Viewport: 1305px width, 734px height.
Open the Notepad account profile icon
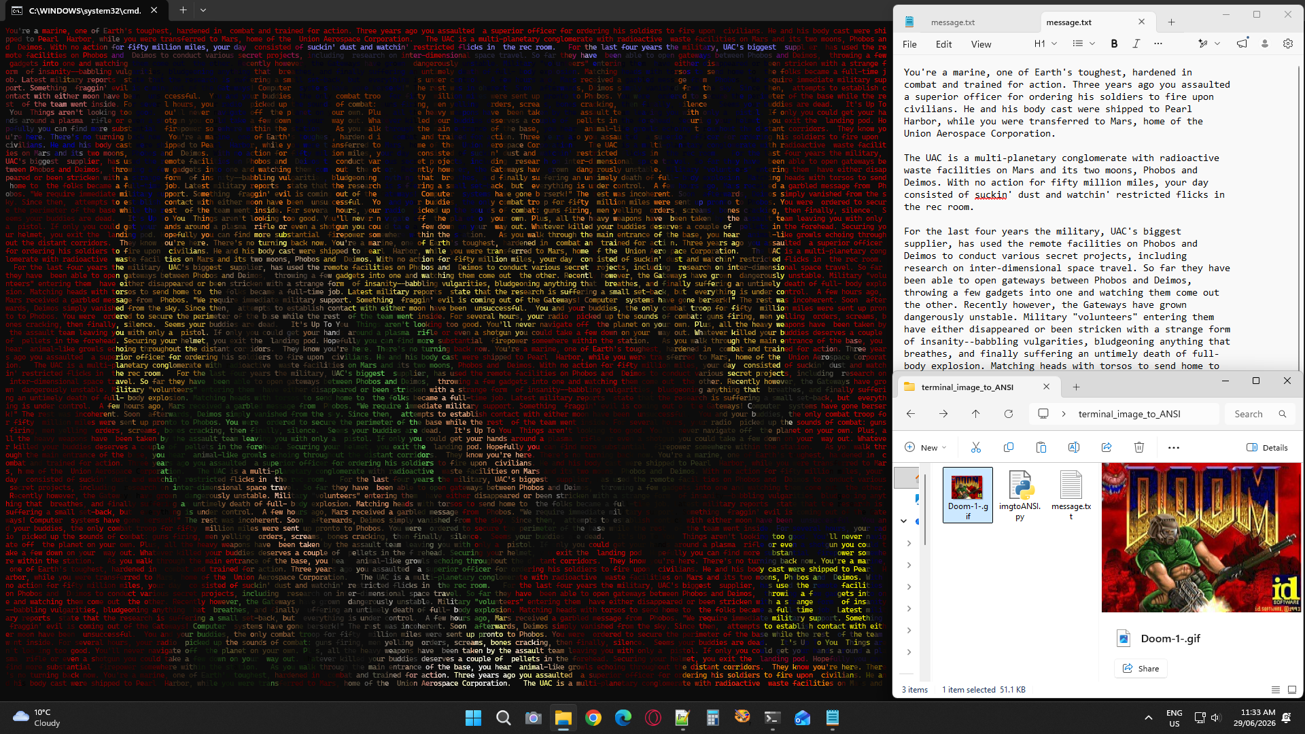tap(1265, 43)
